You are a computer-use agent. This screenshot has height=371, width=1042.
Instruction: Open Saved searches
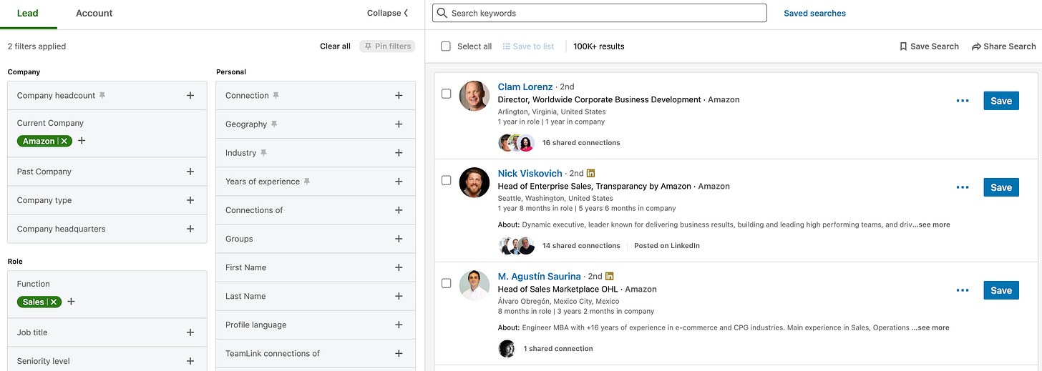coord(814,13)
